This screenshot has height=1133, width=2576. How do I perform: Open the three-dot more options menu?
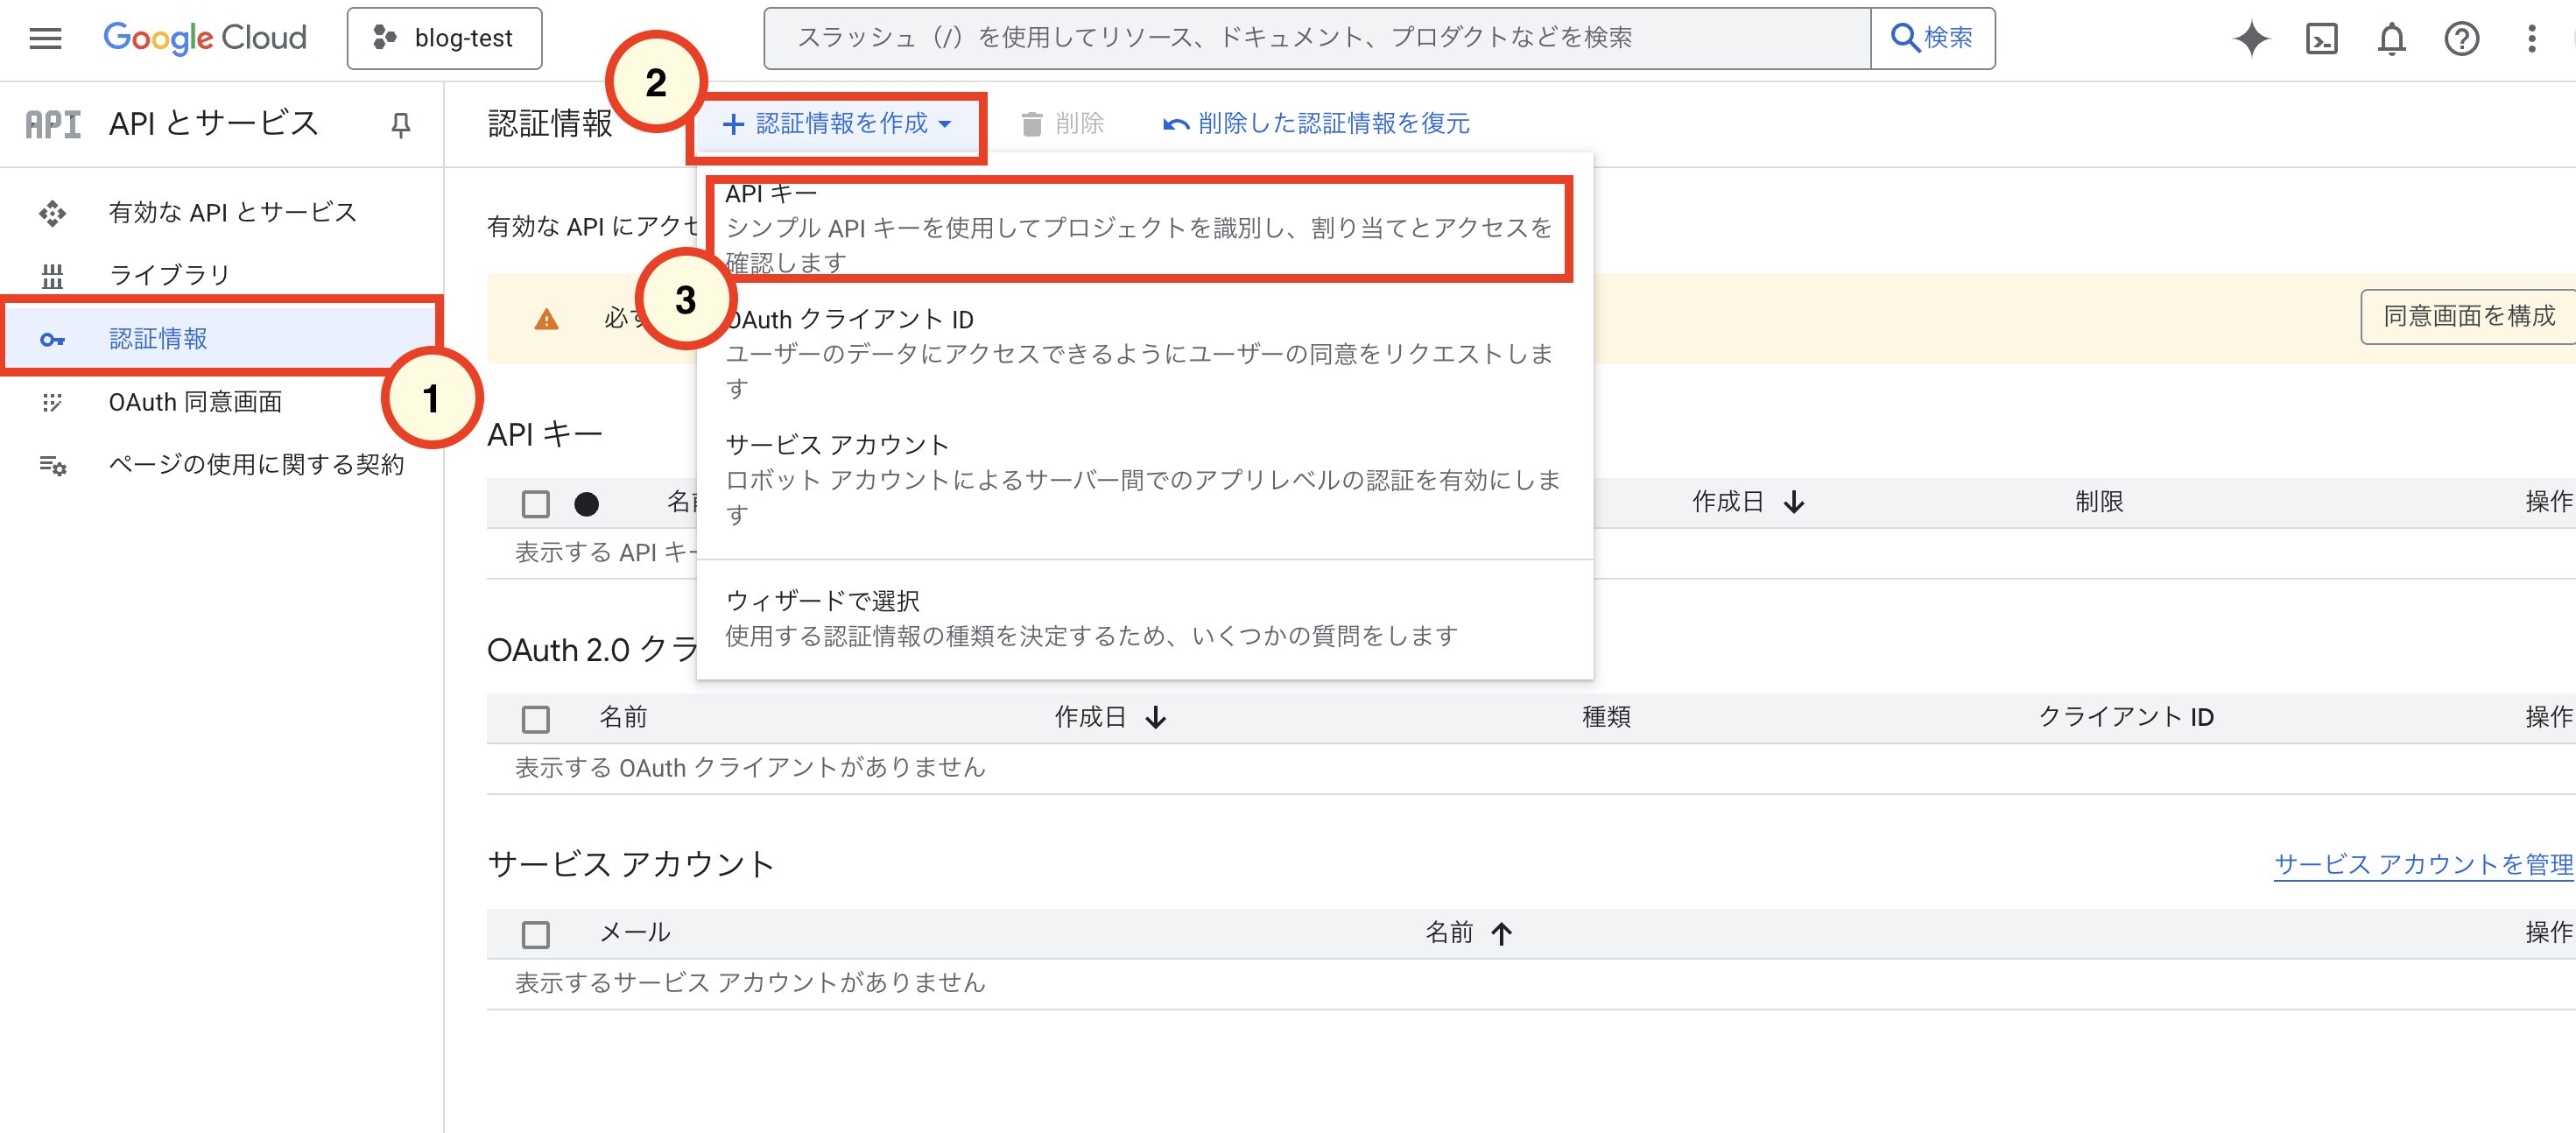2531,39
